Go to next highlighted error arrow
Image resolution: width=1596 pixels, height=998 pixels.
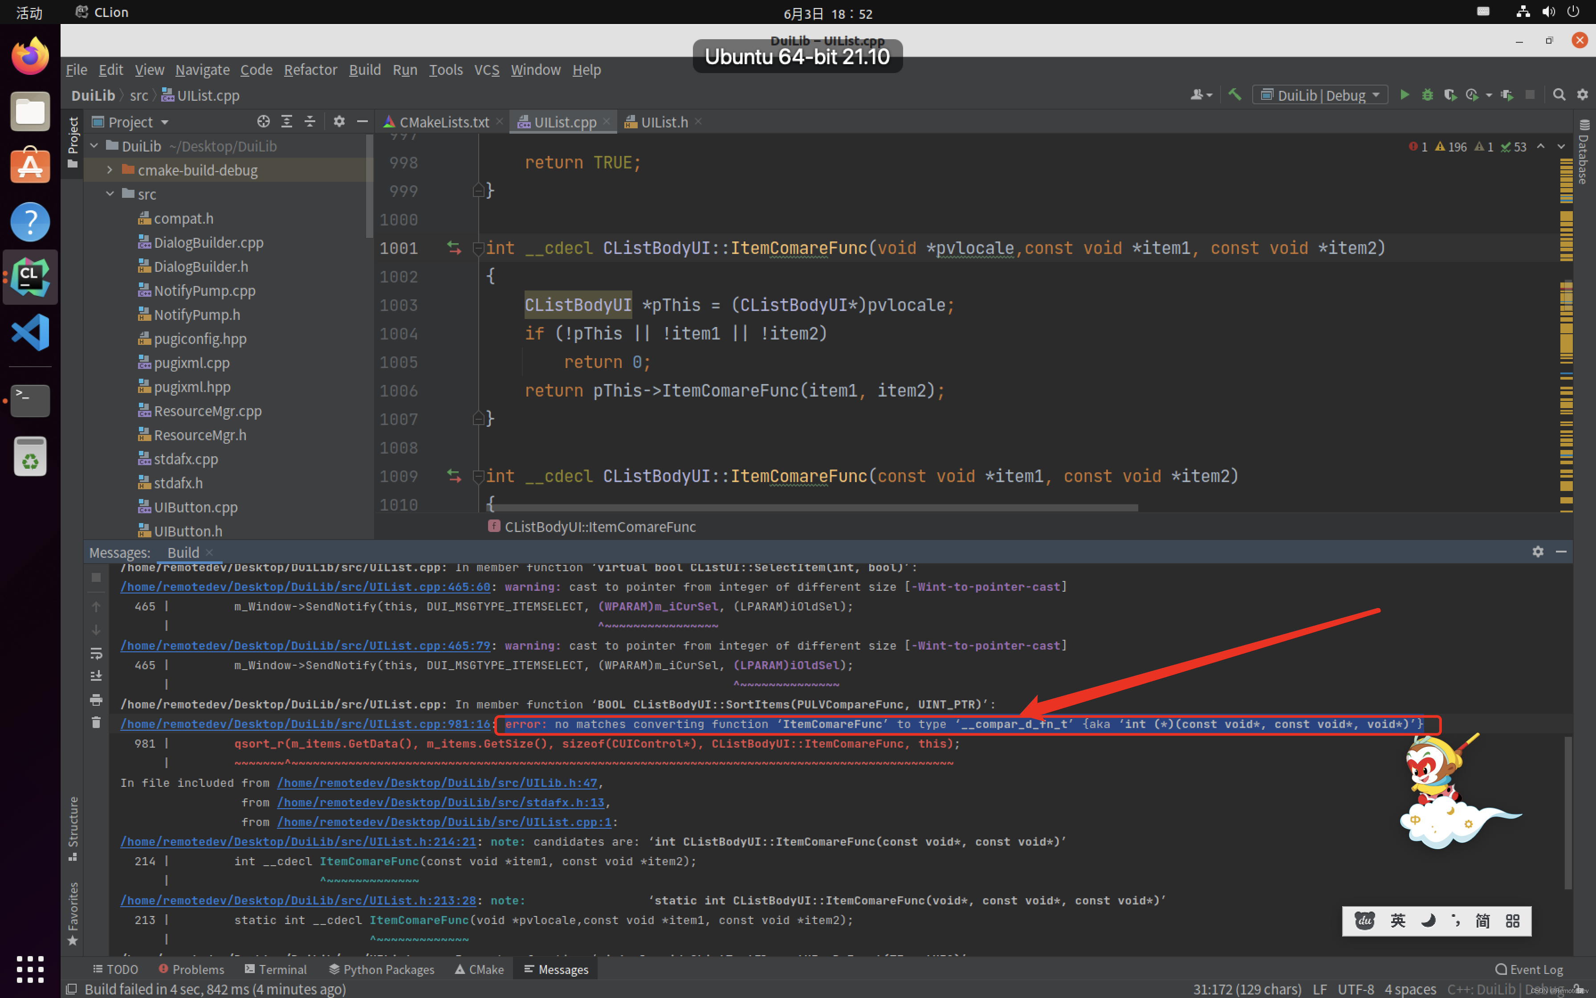(x=1561, y=147)
